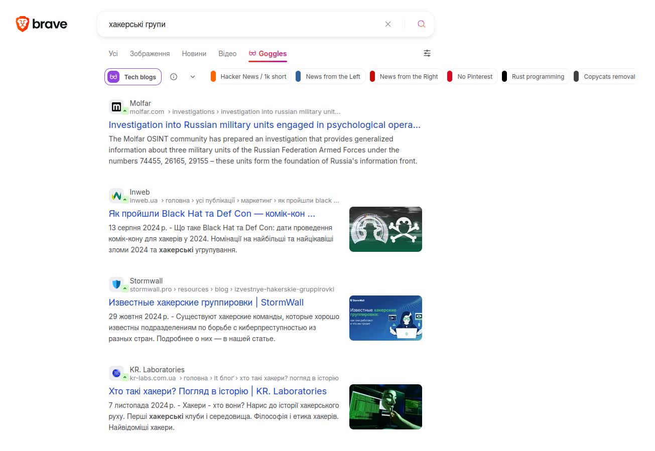Switch to the Зображення tab

pyautogui.click(x=150, y=54)
